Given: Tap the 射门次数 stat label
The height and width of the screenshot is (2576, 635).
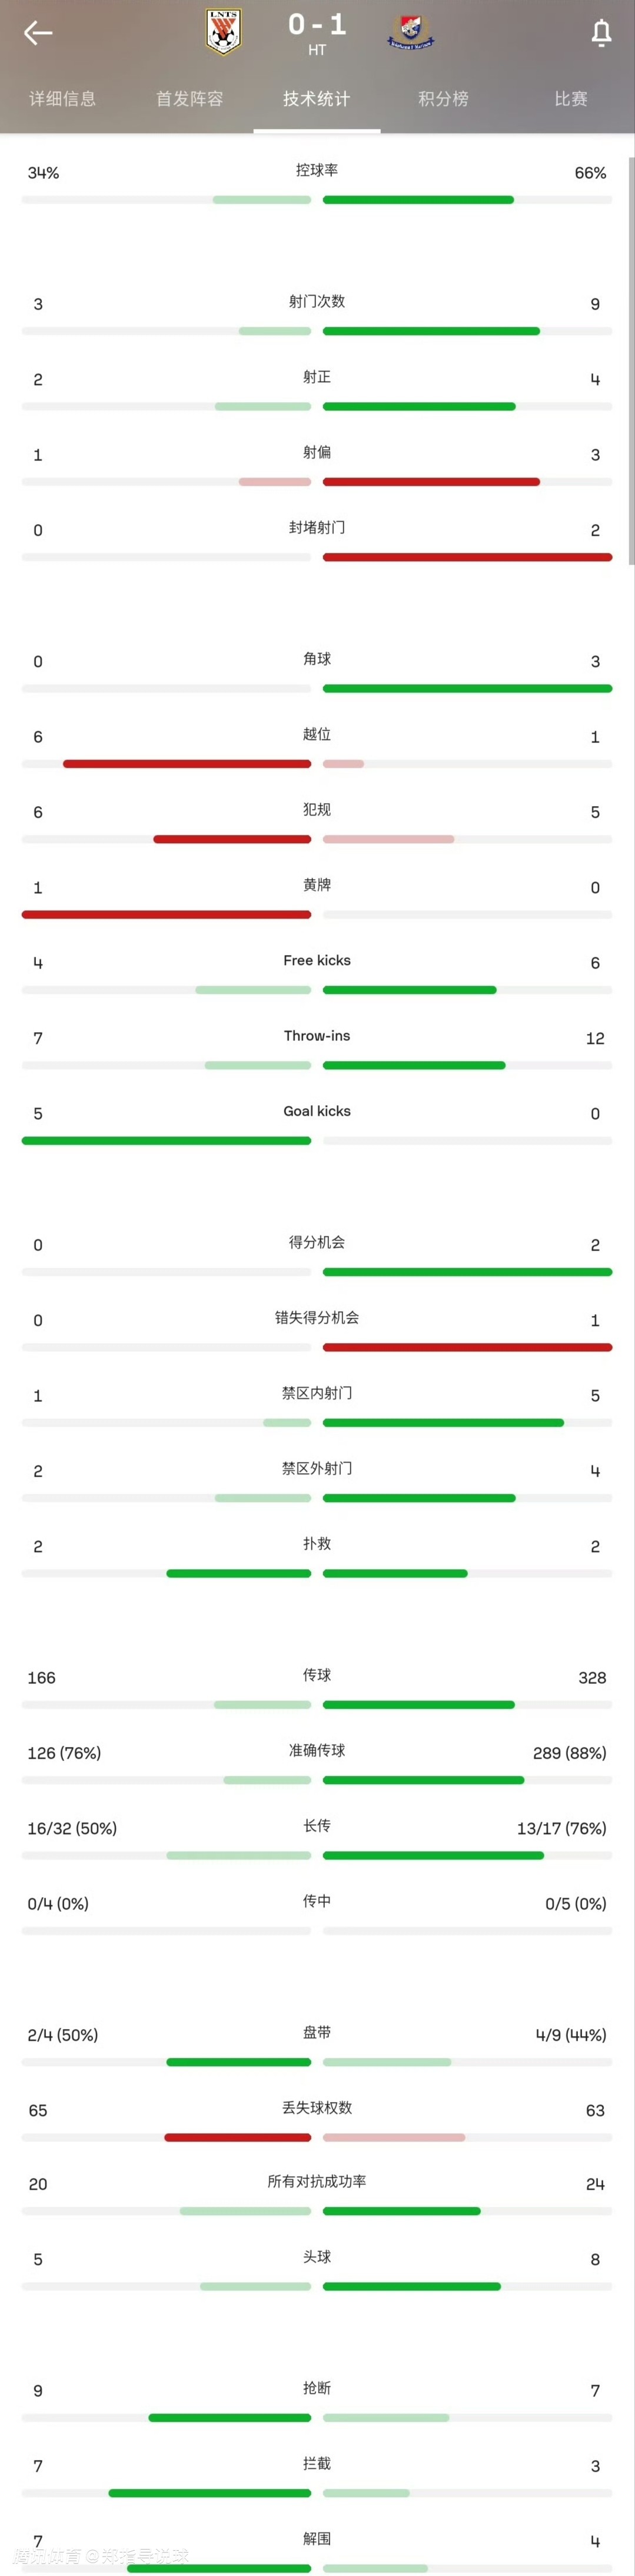Looking at the screenshot, I should coord(317,301).
